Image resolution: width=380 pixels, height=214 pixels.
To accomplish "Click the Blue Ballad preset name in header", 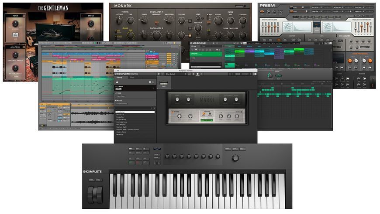I will (x=170, y=74).
